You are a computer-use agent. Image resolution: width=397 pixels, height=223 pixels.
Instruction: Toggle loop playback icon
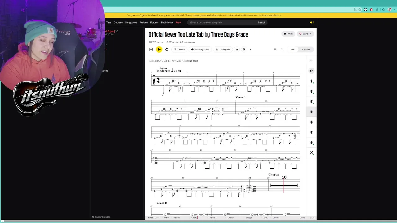tap(167, 50)
